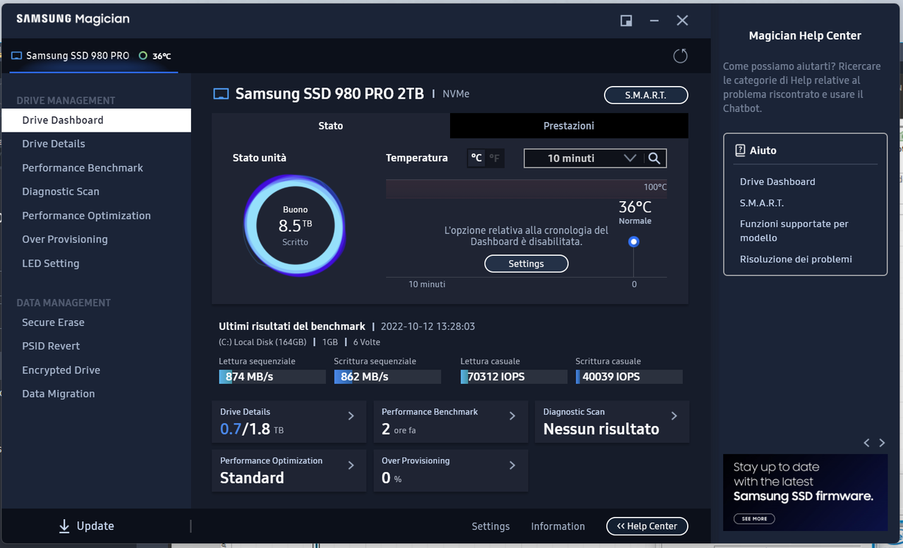Click the S.M.A.R.T. button
Image resolution: width=903 pixels, height=548 pixels.
[646, 95]
